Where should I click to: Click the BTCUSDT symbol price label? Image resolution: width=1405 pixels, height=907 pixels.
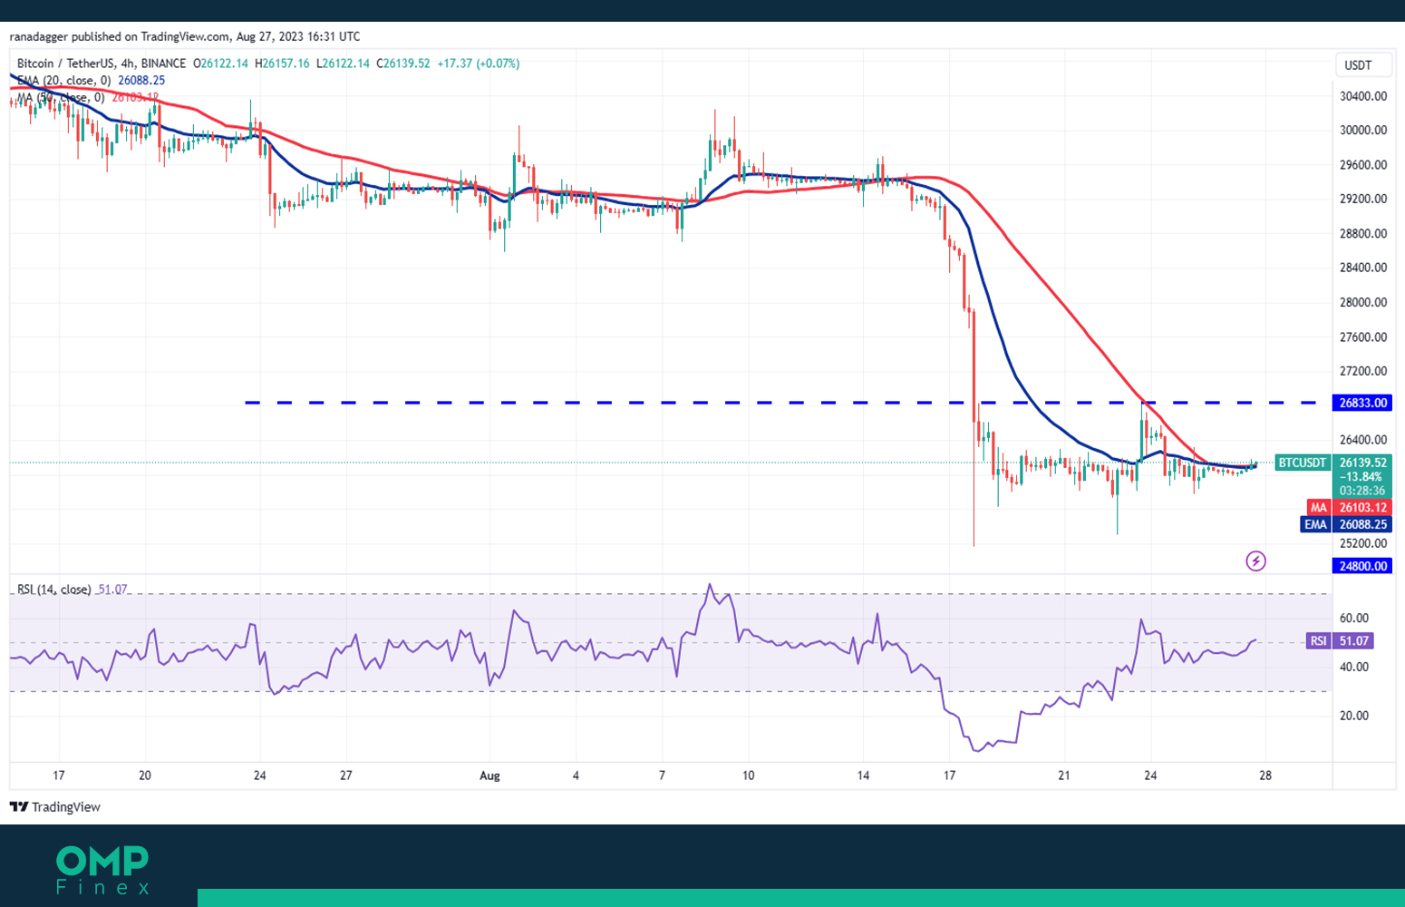(x=1302, y=463)
